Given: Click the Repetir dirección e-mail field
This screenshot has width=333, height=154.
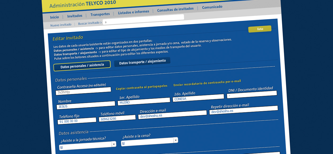Looking at the screenshot, I should (x=244, y=110).
